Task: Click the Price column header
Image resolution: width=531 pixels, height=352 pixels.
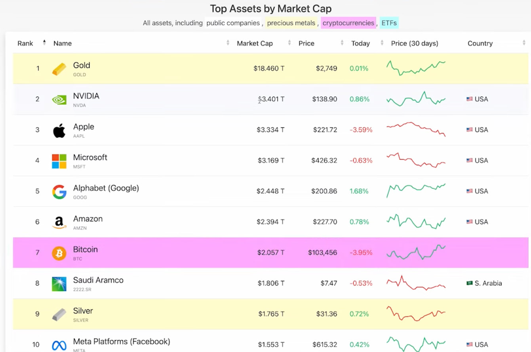Action: tap(306, 44)
